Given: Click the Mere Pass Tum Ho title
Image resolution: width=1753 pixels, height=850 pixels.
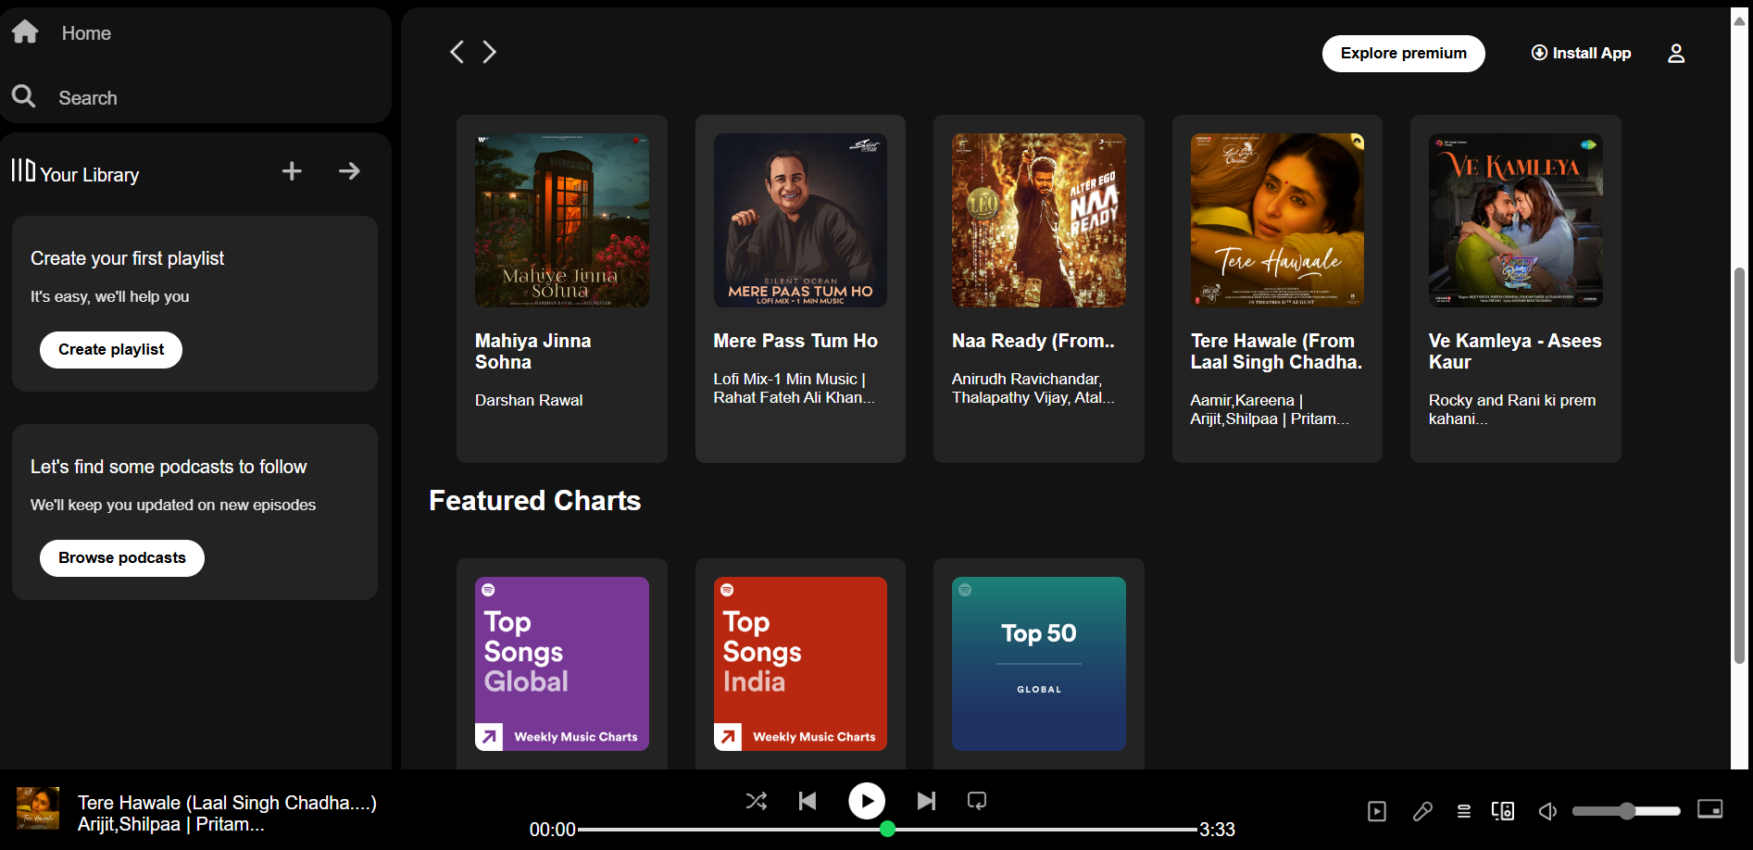Looking at the screenshot, I should 795,341.
